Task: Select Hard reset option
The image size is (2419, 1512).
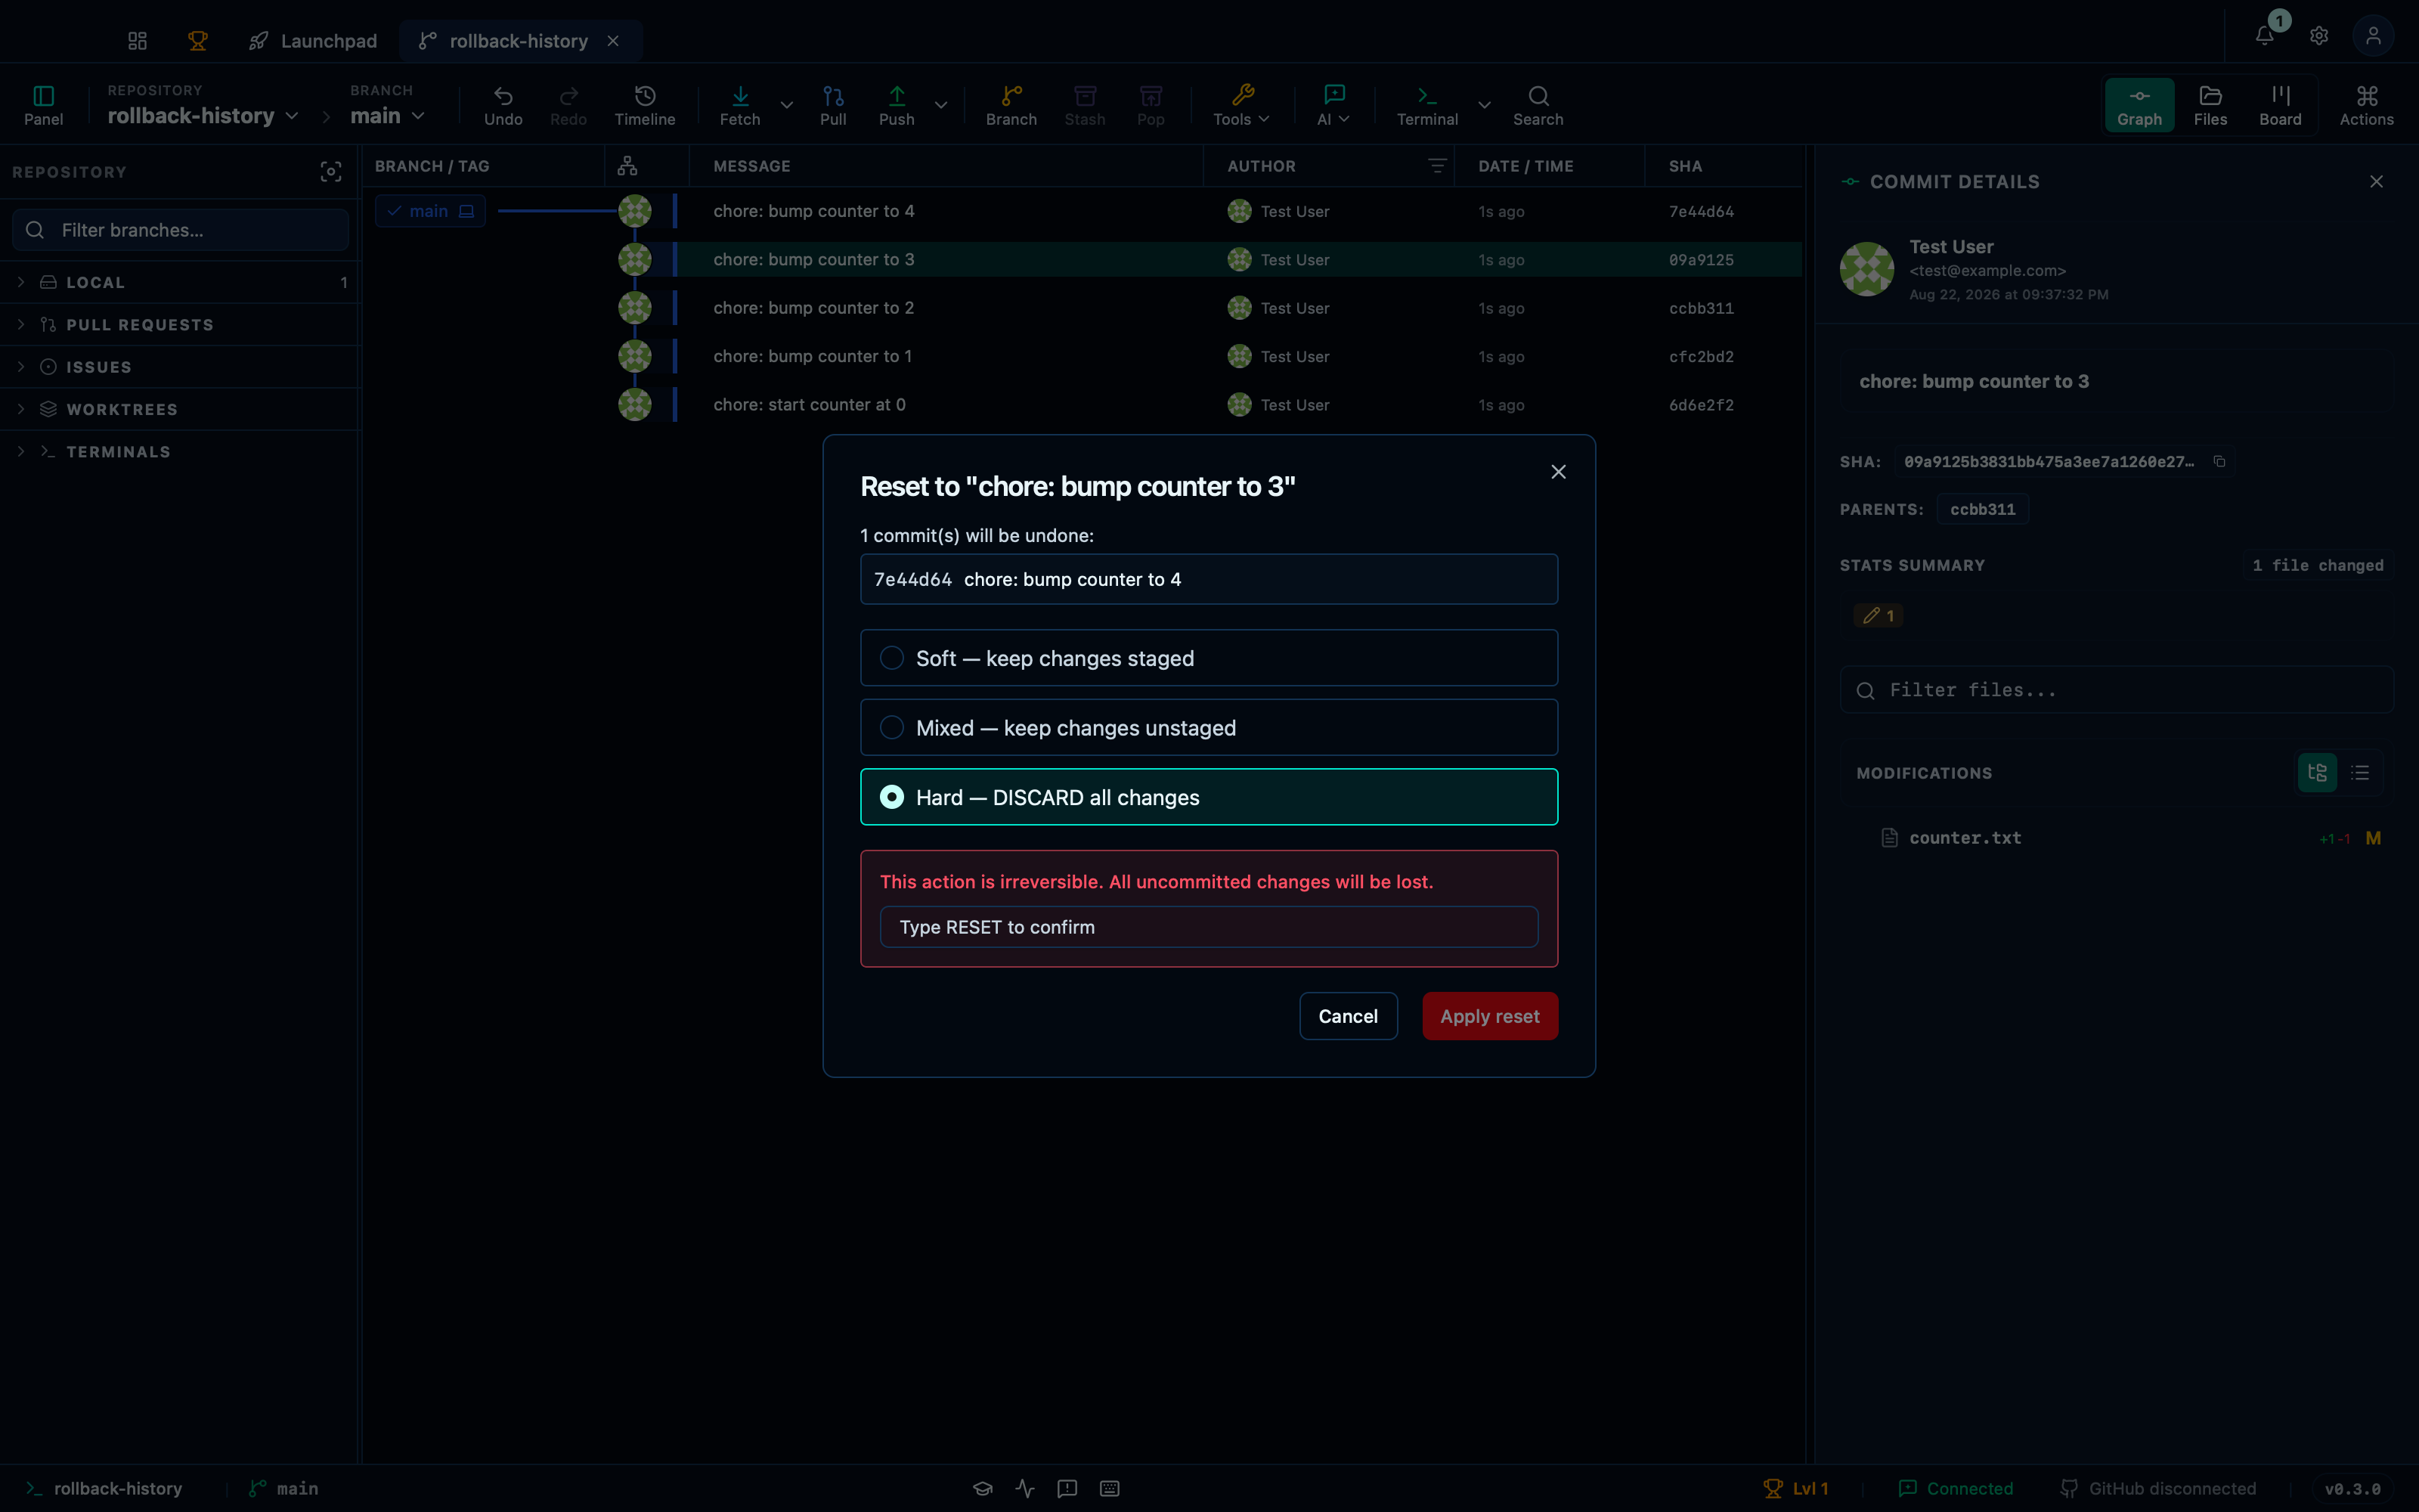Action: tap(1209, 797)
